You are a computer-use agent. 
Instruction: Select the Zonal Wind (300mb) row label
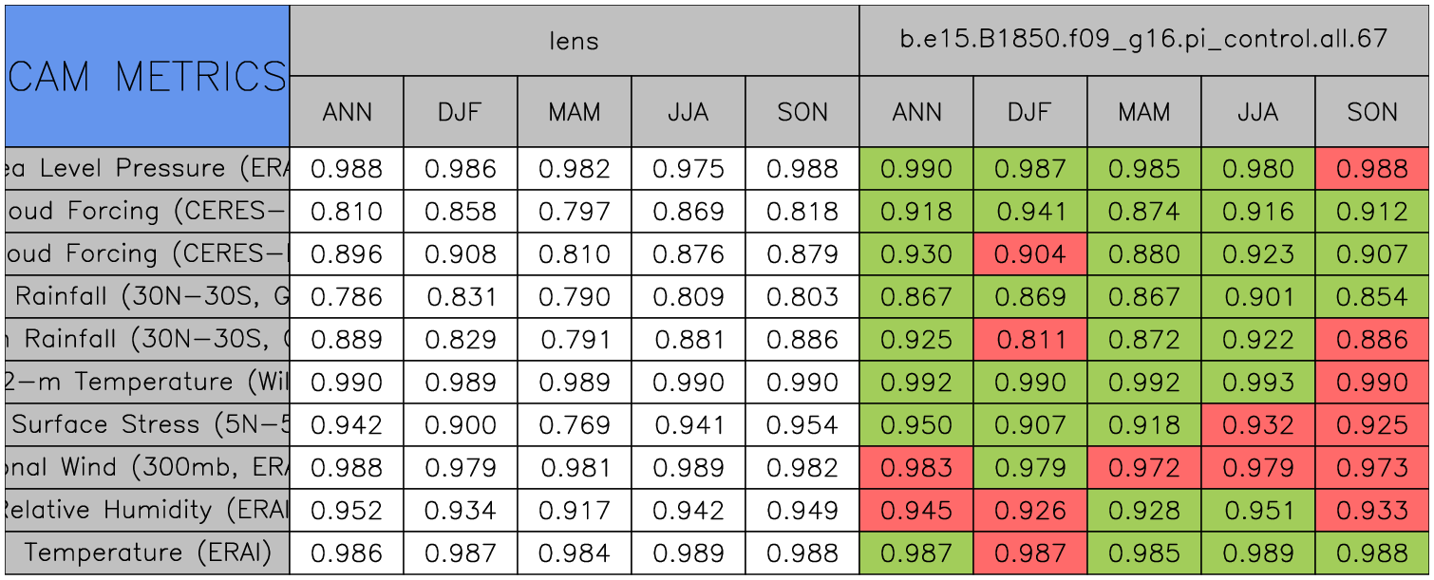pos(147,468)
